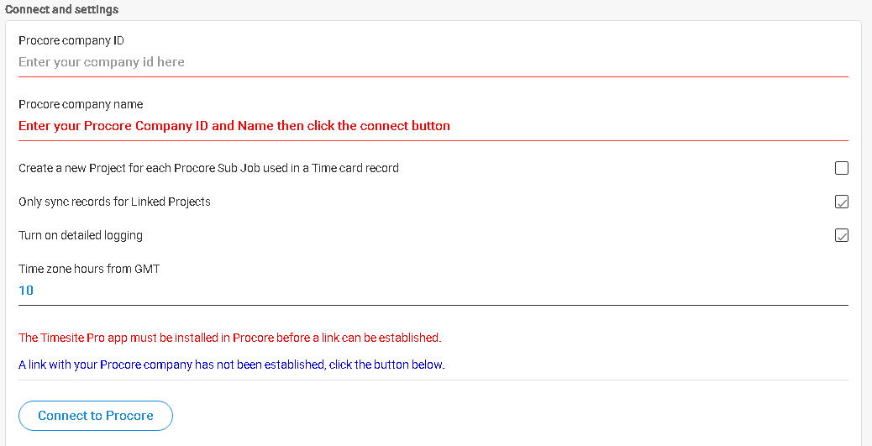The image size is (872, 446).
Task: Click the red underline beneath company ID field
Action: (x=433, y=76)
